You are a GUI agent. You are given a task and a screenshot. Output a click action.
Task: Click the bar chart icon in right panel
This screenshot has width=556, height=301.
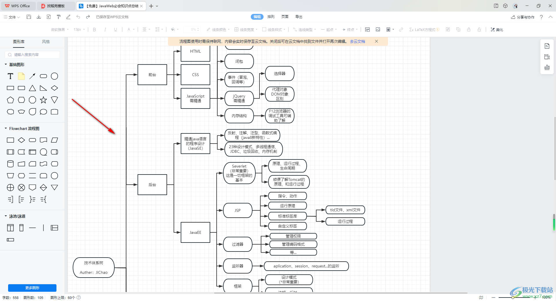547,67
